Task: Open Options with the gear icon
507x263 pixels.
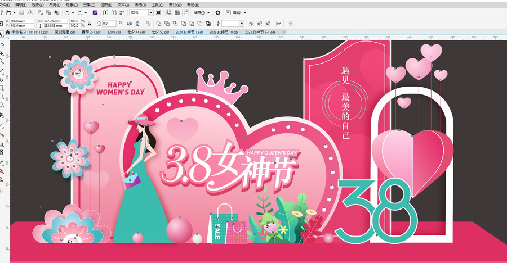Action: pyautogui.click(x=218, y=12)
